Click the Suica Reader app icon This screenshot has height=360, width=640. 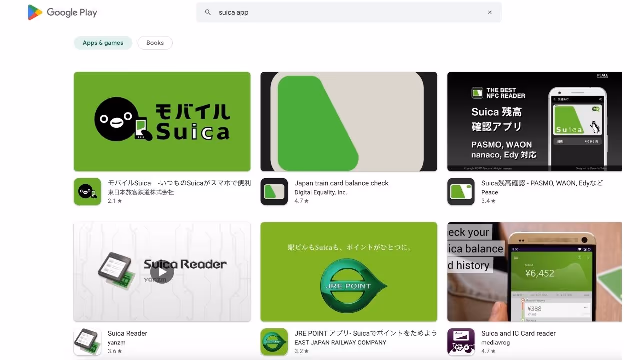[x=87, y=342]
